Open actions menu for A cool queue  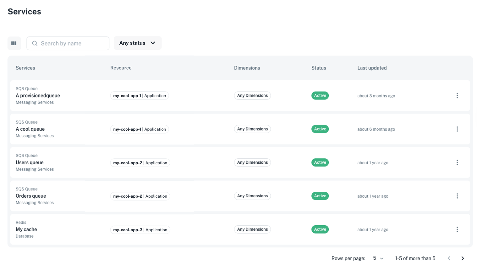[457, 129]
